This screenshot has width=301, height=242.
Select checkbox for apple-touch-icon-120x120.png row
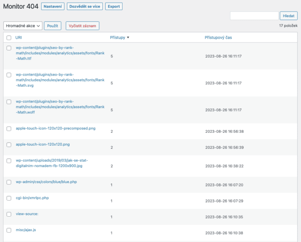coord(9,144)
